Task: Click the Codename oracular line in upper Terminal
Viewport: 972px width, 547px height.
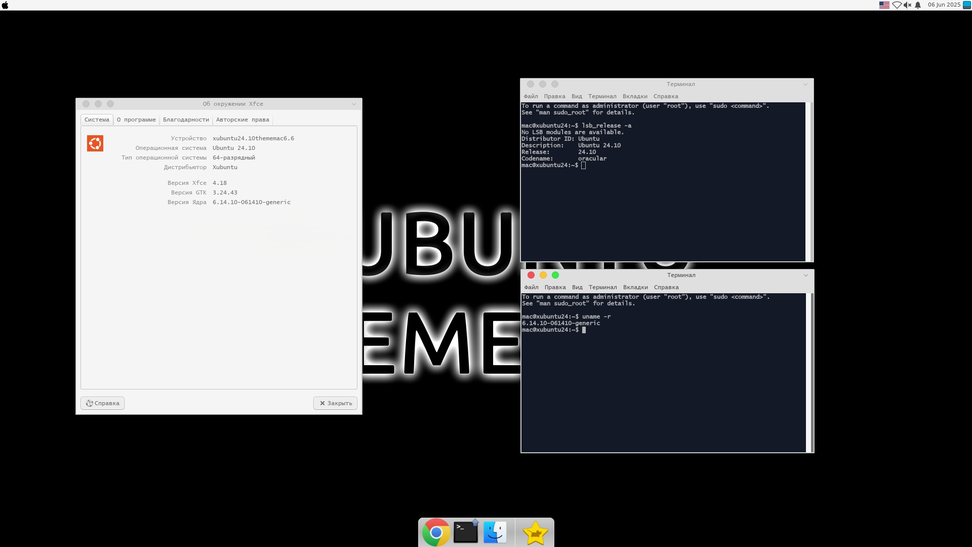Action: tap(564, 159)
